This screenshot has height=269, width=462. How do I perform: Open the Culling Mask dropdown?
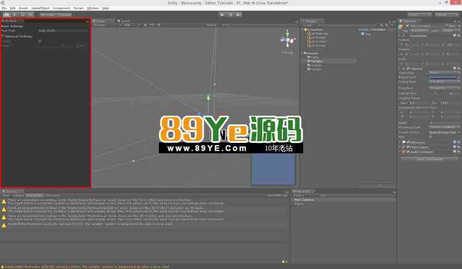[444, 82]
